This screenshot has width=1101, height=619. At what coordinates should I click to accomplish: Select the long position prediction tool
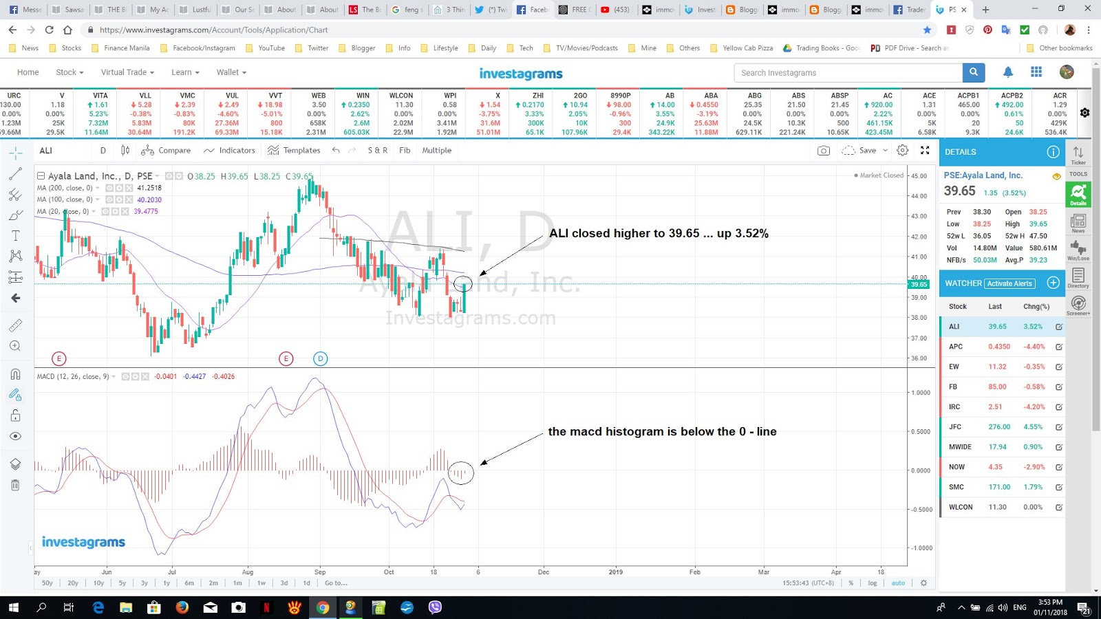tap(15, 277)
